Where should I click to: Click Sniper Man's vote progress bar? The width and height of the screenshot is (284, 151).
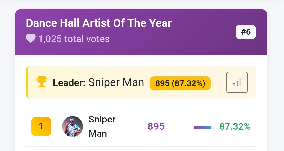coord(204,128)
